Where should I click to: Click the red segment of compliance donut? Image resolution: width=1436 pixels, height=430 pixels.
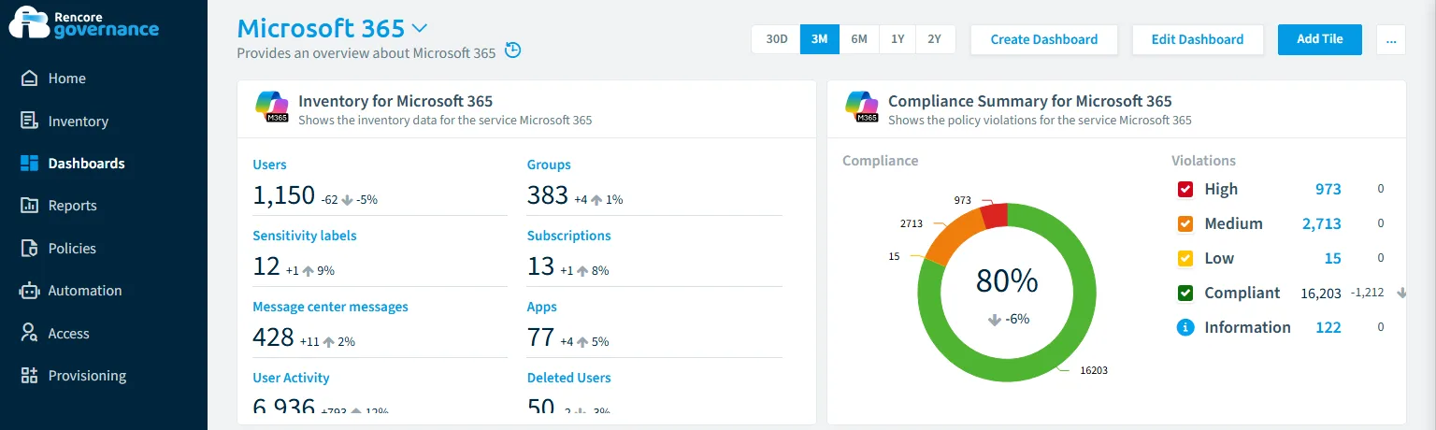click(x=995, y=214)
